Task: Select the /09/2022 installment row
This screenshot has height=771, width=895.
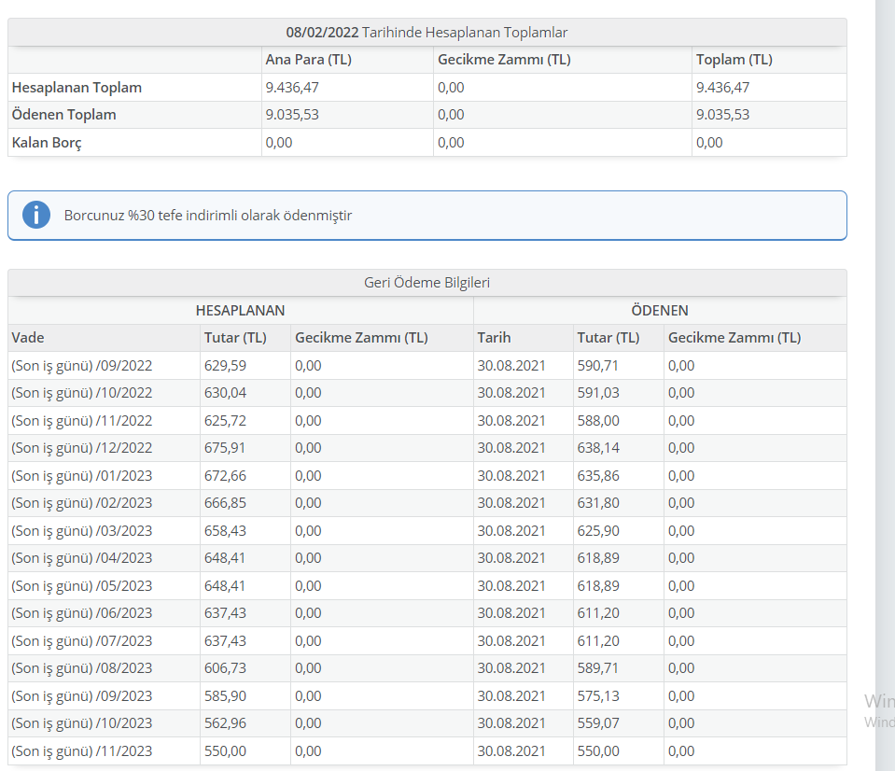Action: [x=427, y=366]
